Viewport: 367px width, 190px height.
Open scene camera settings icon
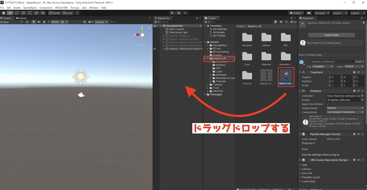tap(90, 22)
